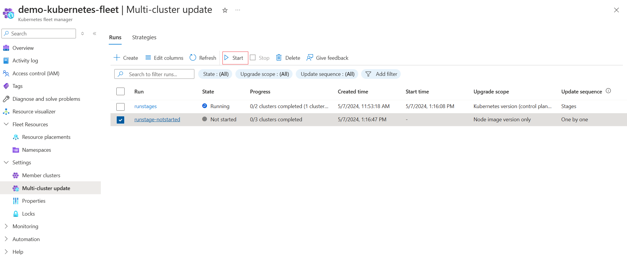Click the Add filter button
The width and height of the screenshot is (627, 261).
(x=381, y=74)
